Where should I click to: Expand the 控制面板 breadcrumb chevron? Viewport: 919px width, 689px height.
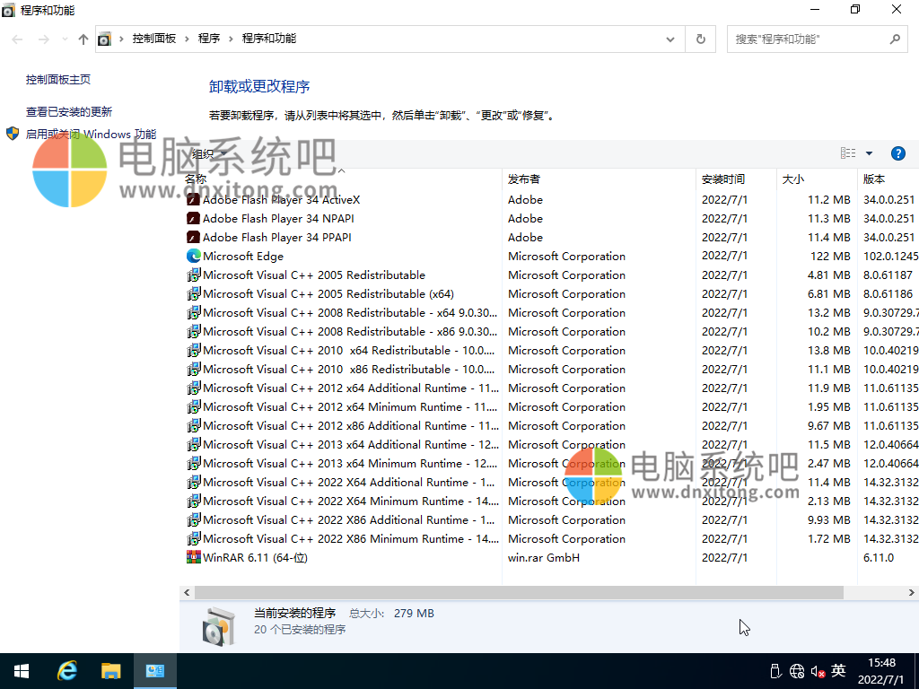[187, 39]
